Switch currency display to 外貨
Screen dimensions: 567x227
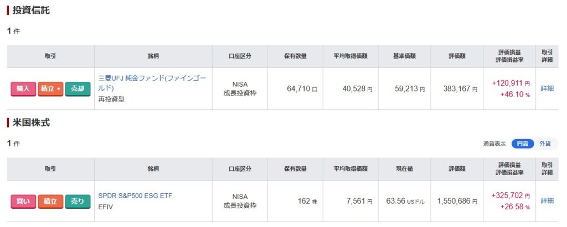[x=545, y=144]
